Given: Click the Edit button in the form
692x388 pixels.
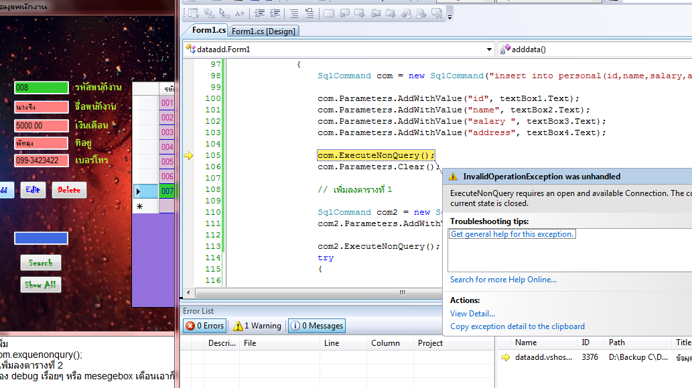Looking at the screenshot, I should click(x=33, y=190).
